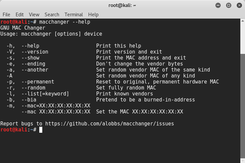
Task: Open the Terminal menu
Action: [x=74, y=15]
